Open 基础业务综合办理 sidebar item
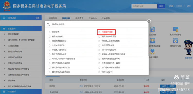 point(15,51)
